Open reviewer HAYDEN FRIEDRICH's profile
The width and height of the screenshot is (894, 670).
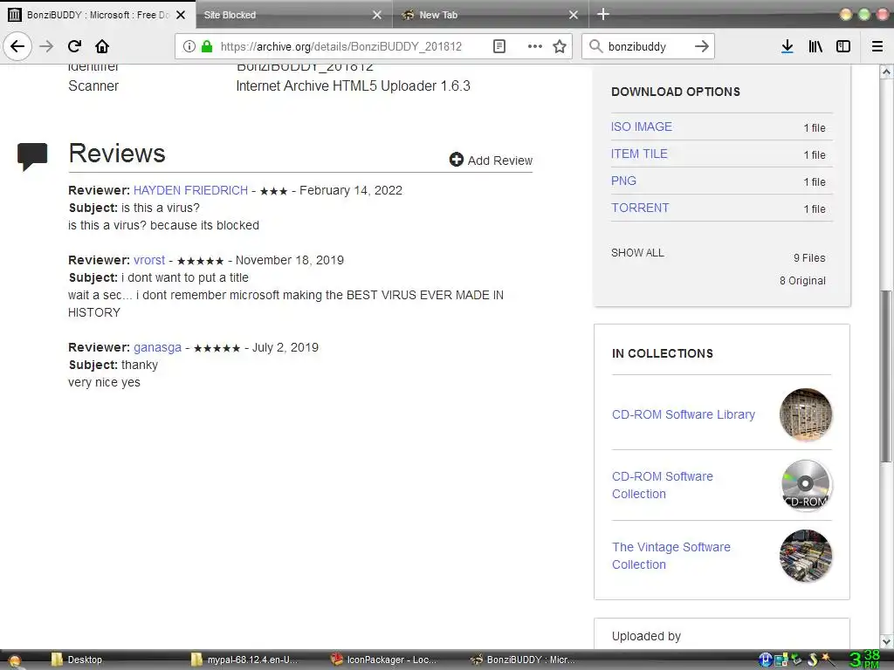tap(190, 190)
